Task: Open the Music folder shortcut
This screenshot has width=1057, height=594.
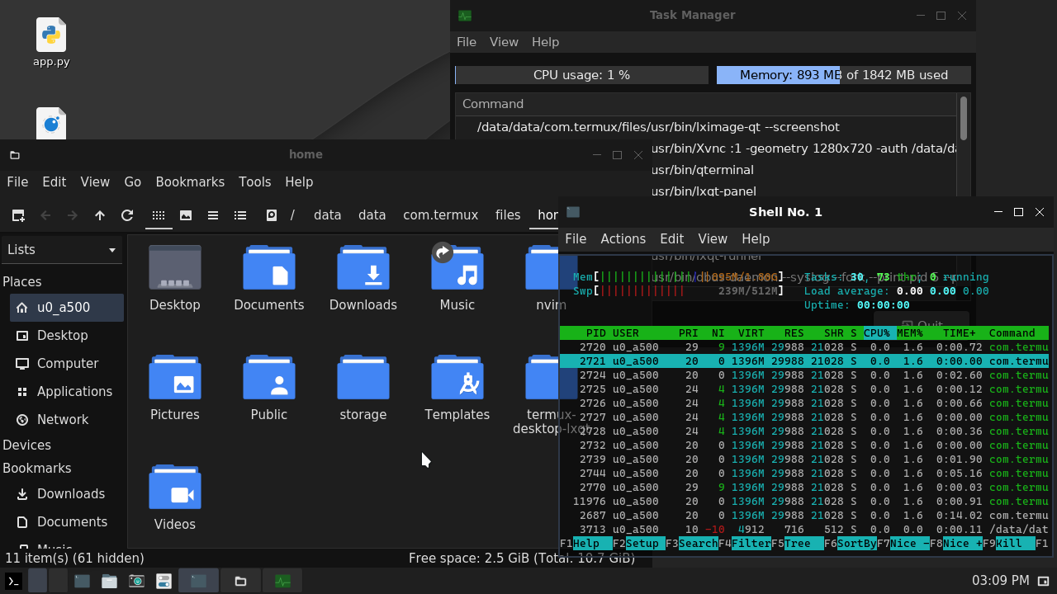Action: point(457,279)
